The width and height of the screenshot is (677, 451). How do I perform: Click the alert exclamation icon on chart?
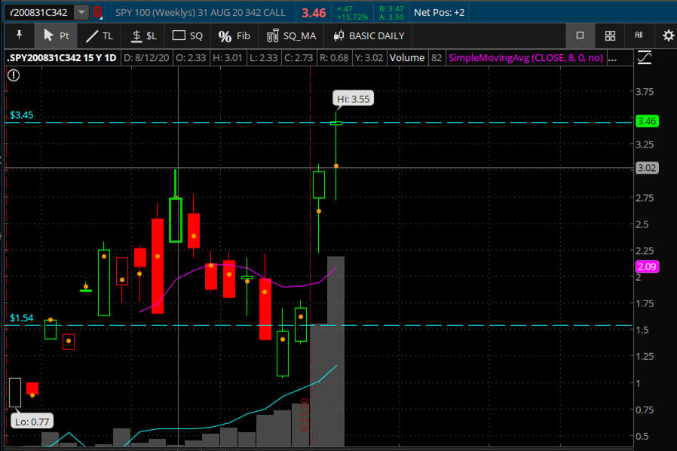(x=14, y=75)
